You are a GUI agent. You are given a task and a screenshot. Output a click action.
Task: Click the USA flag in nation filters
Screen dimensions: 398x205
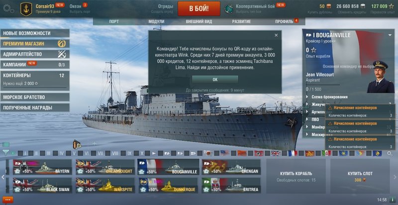[x=225, y=153]
